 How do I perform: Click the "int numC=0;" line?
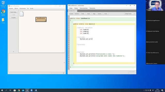coord(84,33)
